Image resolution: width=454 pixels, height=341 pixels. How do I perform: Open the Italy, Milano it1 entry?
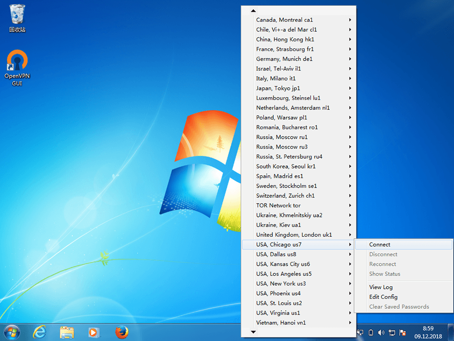coord(298,78)
